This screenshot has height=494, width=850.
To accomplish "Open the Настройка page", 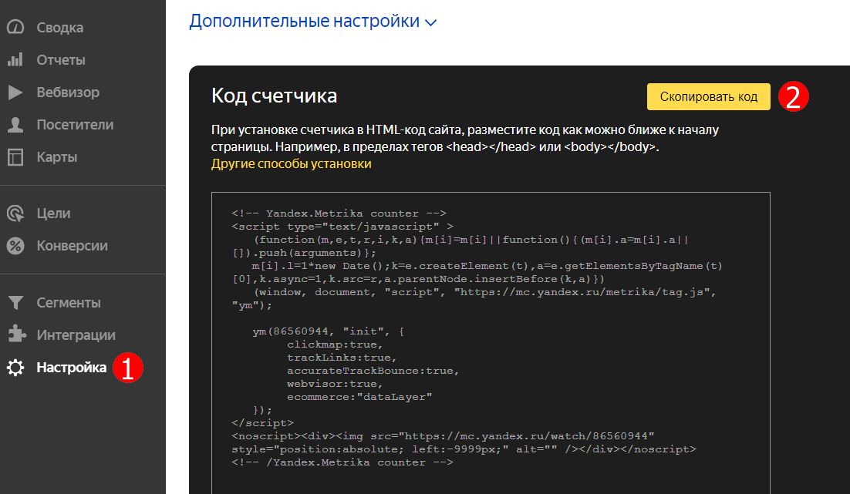I will [72, 368].
